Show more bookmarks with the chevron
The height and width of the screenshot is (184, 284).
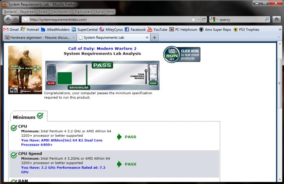(x=280, y=30)
